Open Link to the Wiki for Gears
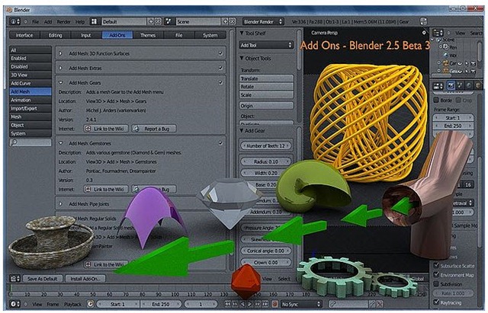Viewport: 488px width, 313px height. coord(106,129)
